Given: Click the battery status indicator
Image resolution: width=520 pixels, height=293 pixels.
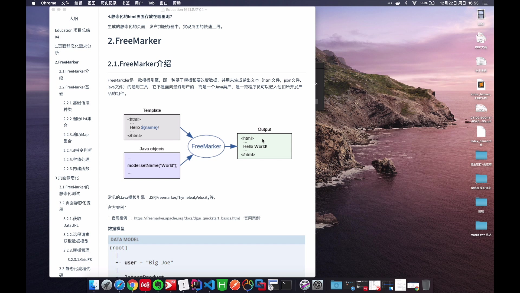Looking at the screenshot, I should (x=428, y=3).
